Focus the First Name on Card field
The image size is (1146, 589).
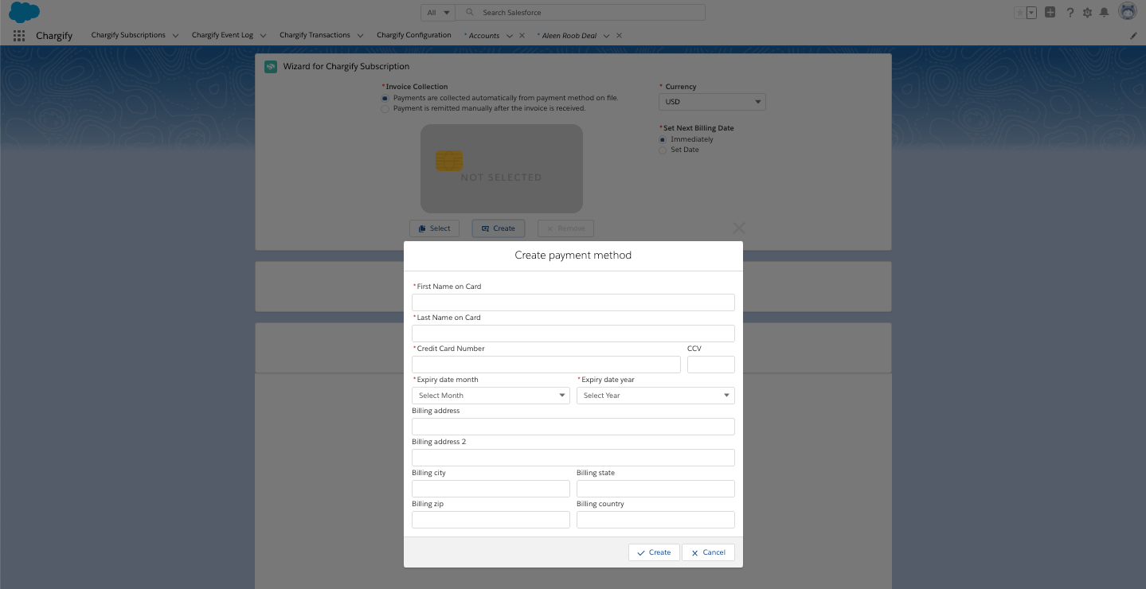(x=573, y=302)
